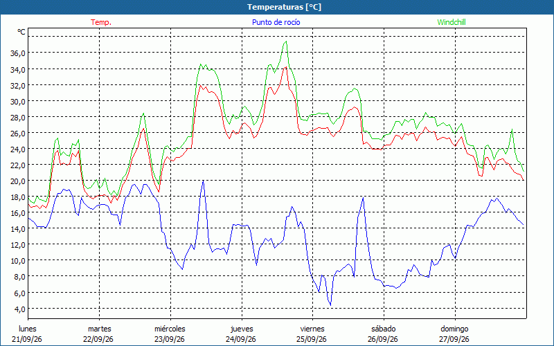Click the 26/09/26 date label
Viewport: 554px width, 346px height.
(383, 339)
